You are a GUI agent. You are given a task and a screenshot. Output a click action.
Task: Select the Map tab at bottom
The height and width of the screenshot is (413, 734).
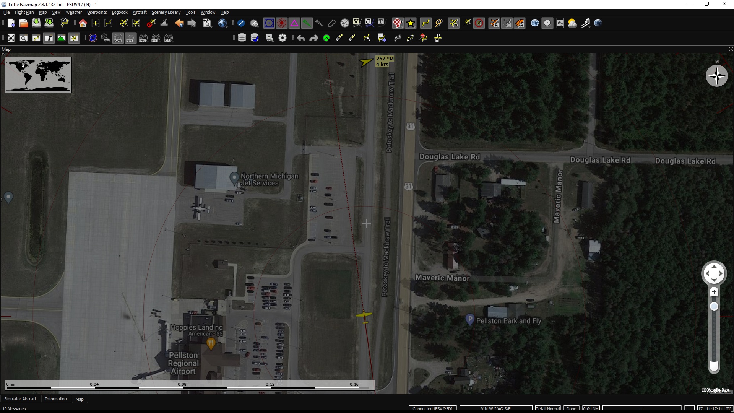pos(80,399)
